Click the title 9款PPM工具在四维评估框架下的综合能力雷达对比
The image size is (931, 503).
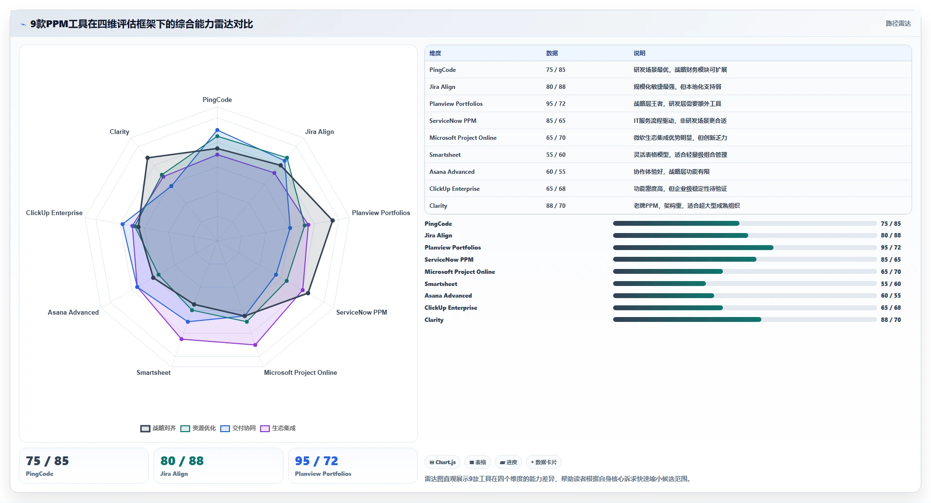coord(141,24)
